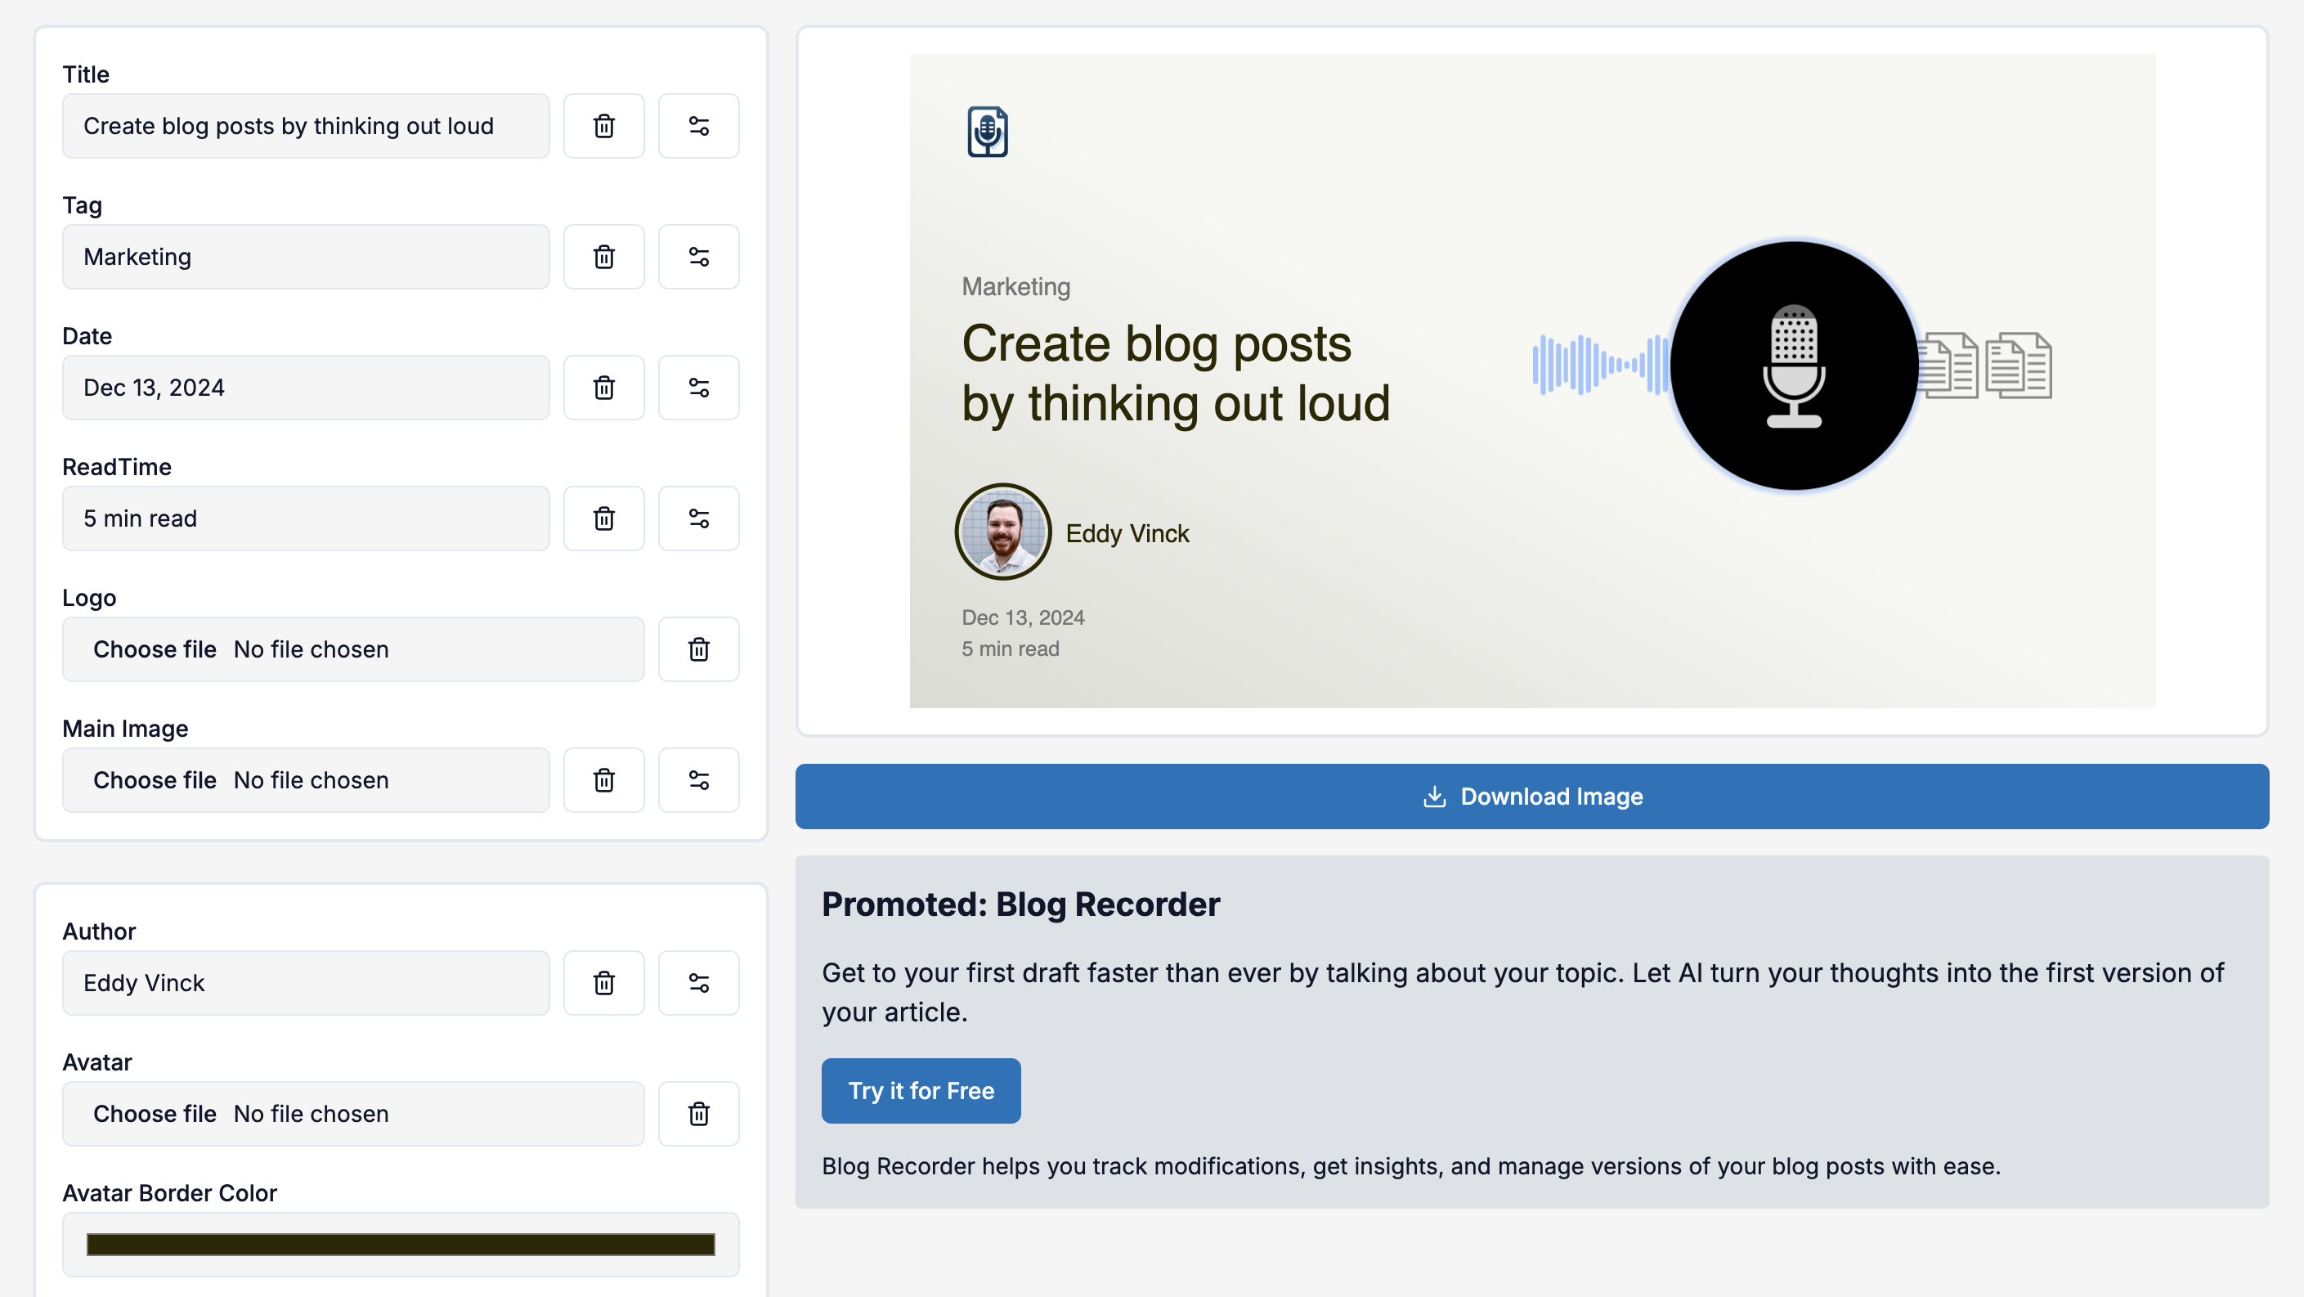Click the Download Image button

(x=1532, y=795)
